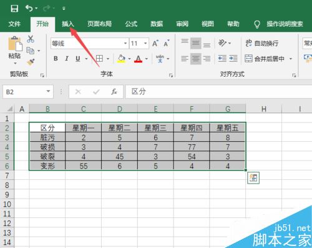This screenshot has width=312, height=248.
Task: Open the Name Box B2 dropdown arrow
Action: 48,91
